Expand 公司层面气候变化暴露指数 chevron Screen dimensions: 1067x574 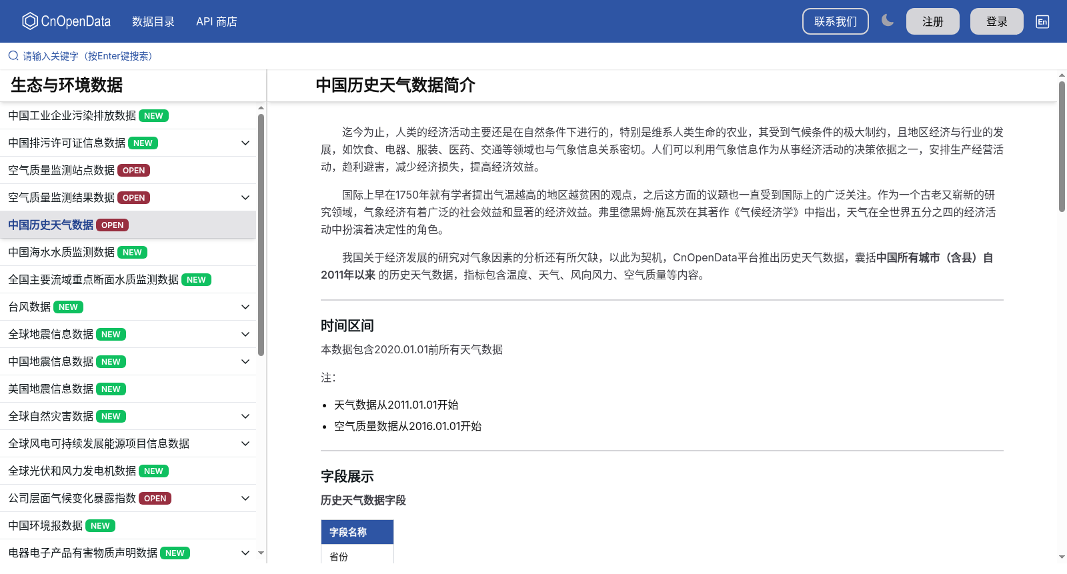coord(245,498)
